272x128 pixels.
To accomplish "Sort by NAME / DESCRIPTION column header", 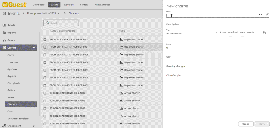I will [x=62, y=31].
